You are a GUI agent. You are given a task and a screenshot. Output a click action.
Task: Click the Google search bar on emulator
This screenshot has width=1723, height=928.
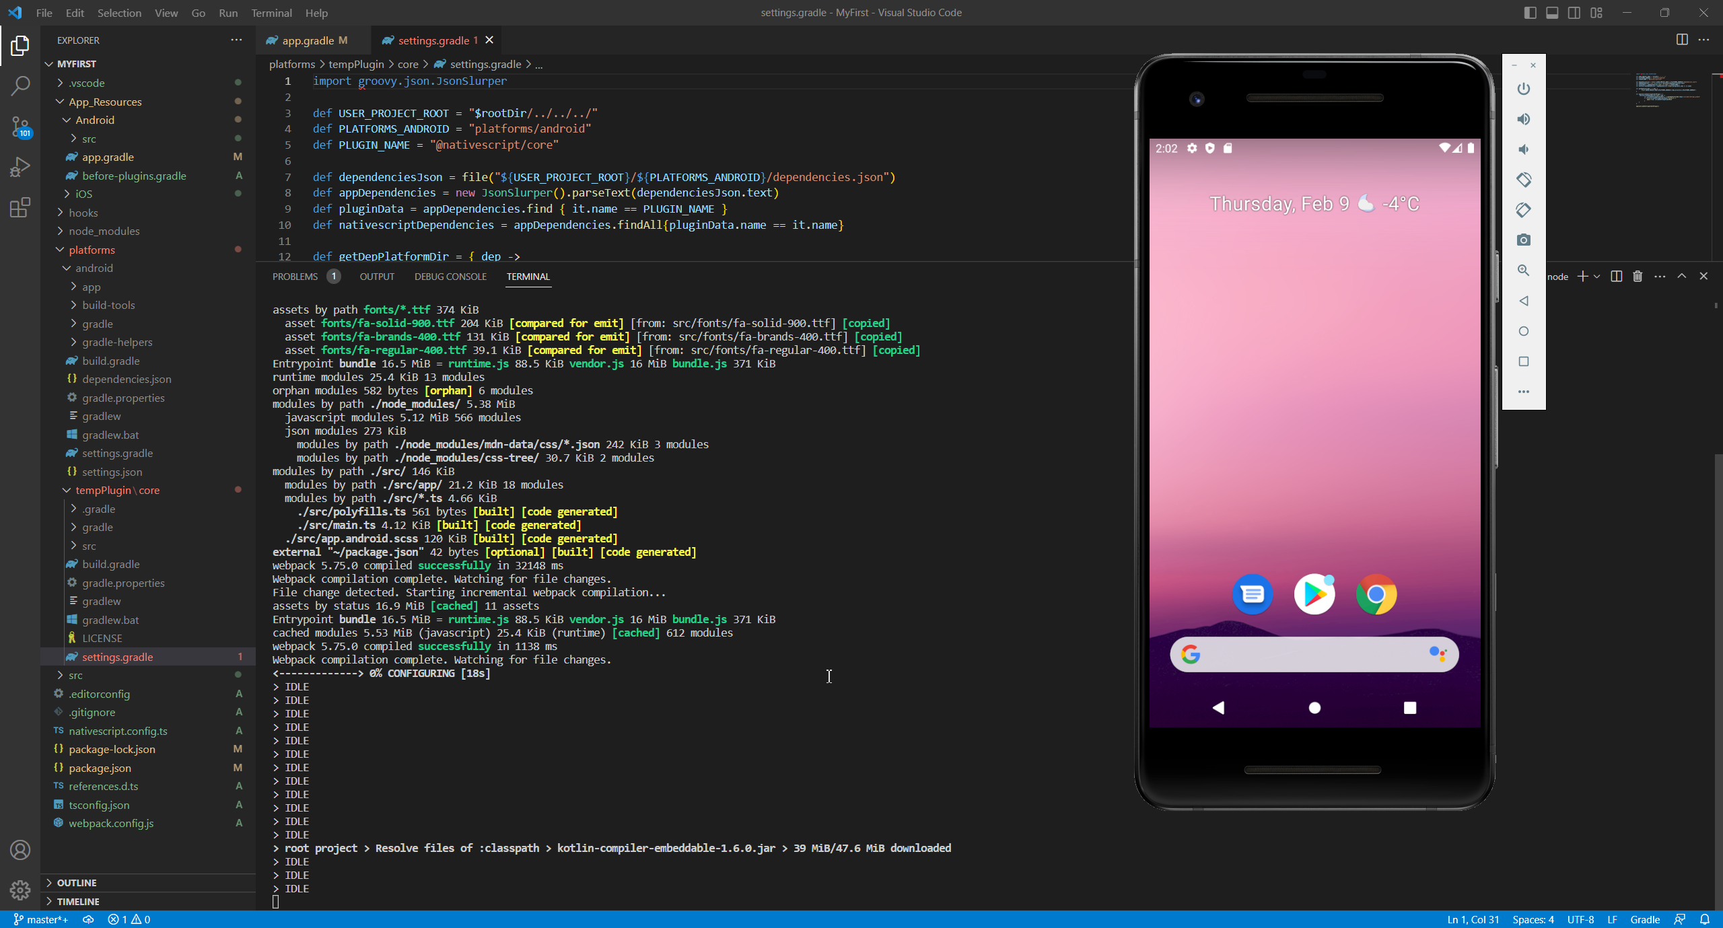click(x=1313, y=654)
